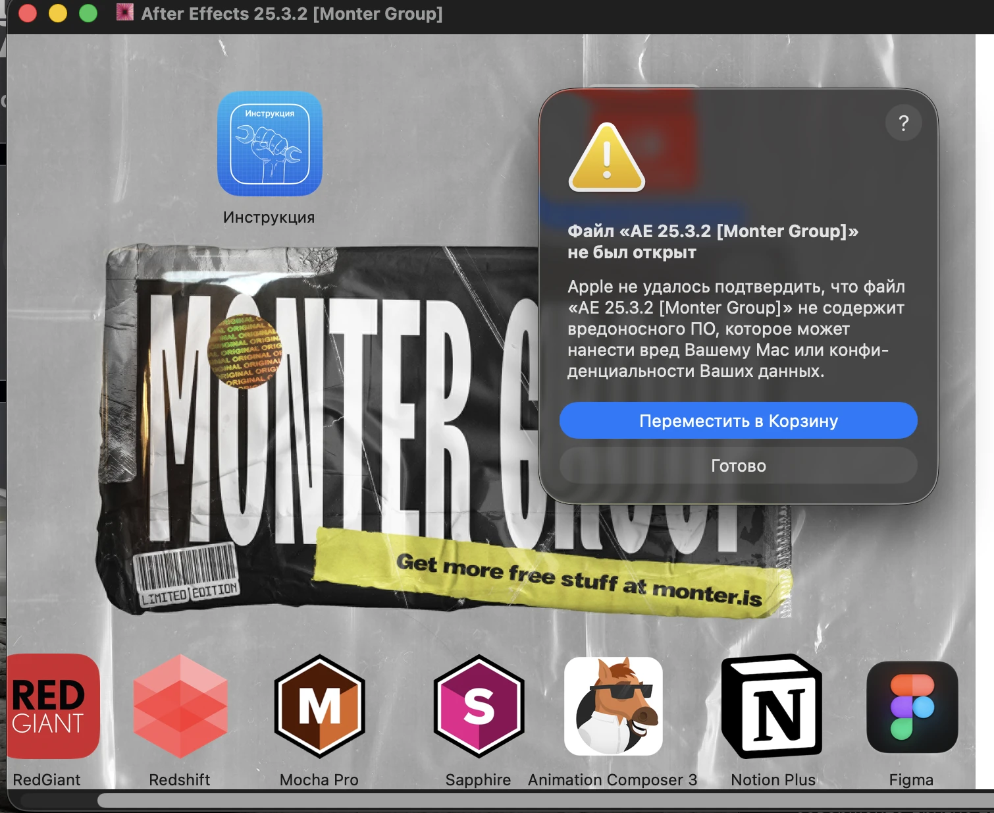Click the Mocha Pro label text
The width and height of the screenshot is (994, 813).
click(319, 779)
